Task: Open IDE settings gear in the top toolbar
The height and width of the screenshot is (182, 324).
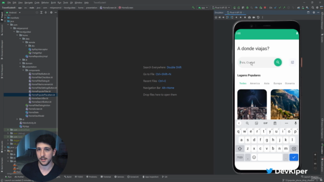Action: (317, 8)
